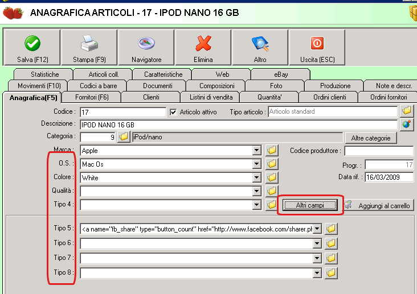
Task: Open the Produzione tab
Action: point(335,86)
